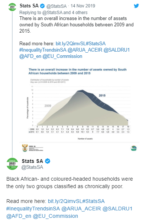Open the 14 Nov 2019 tweet timestamp
This screenshot has height=223, width=146.
pos(83,6)
